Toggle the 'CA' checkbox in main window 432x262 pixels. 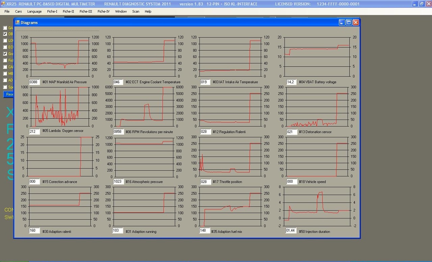[x=5, y=67]
